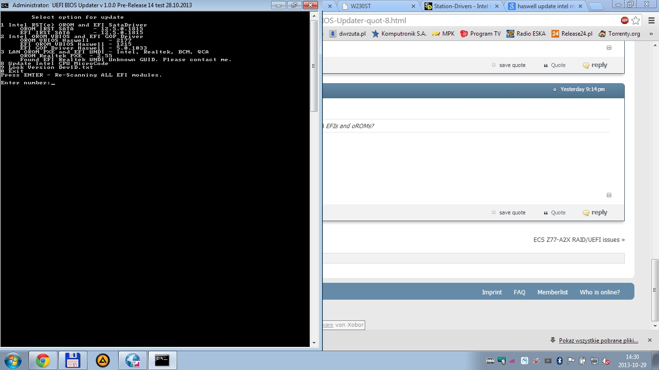Open the Bluetooth tray icon
The height and width of the screenshot is (370, 659).
[x=560, y=360]
